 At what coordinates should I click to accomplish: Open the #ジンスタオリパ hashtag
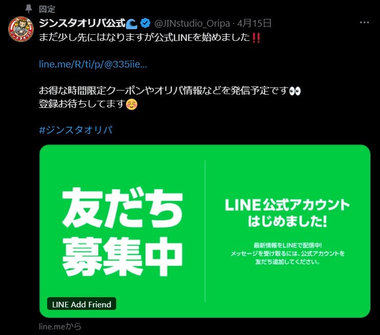pos(76,130)
